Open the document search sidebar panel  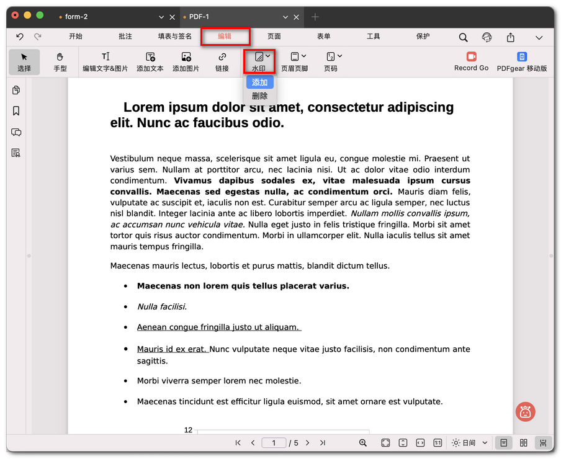tap(16, 153)
